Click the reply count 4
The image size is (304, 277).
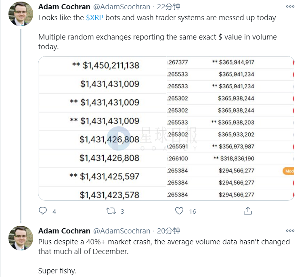click(54, 211)
